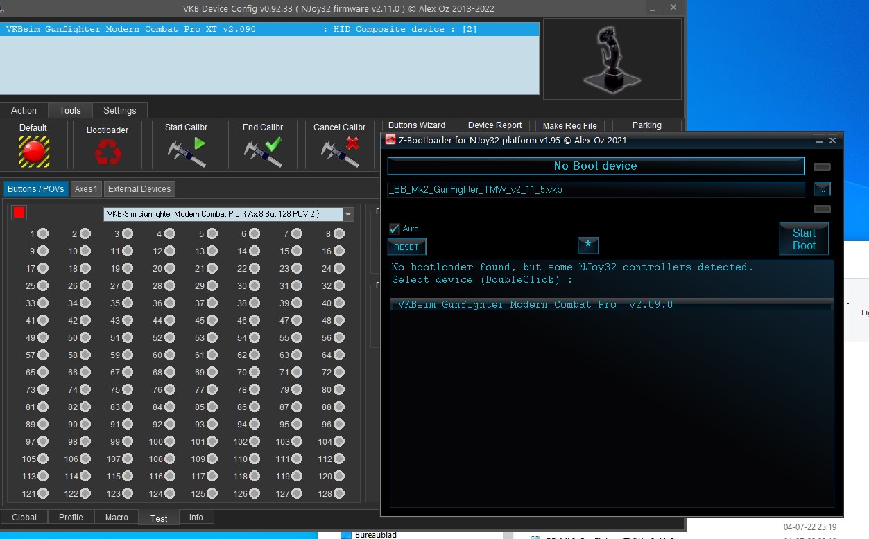The width and height of the screenshot is (869, 539).
Task: Open the Bootloader tool
Action: (107, 152)
